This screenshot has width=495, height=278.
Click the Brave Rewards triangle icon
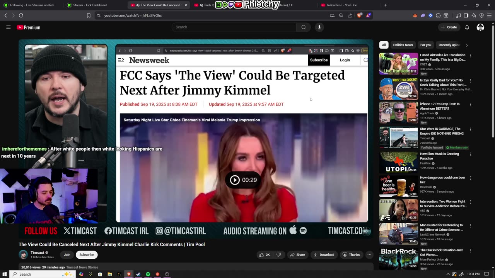[369, 15]
